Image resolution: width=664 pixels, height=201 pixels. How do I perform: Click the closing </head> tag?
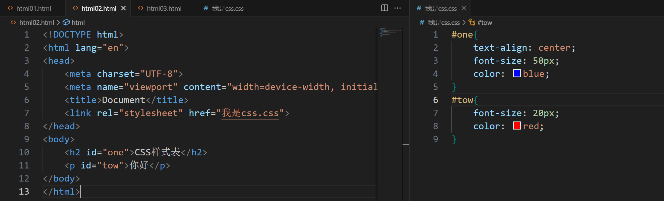[62, 126]
